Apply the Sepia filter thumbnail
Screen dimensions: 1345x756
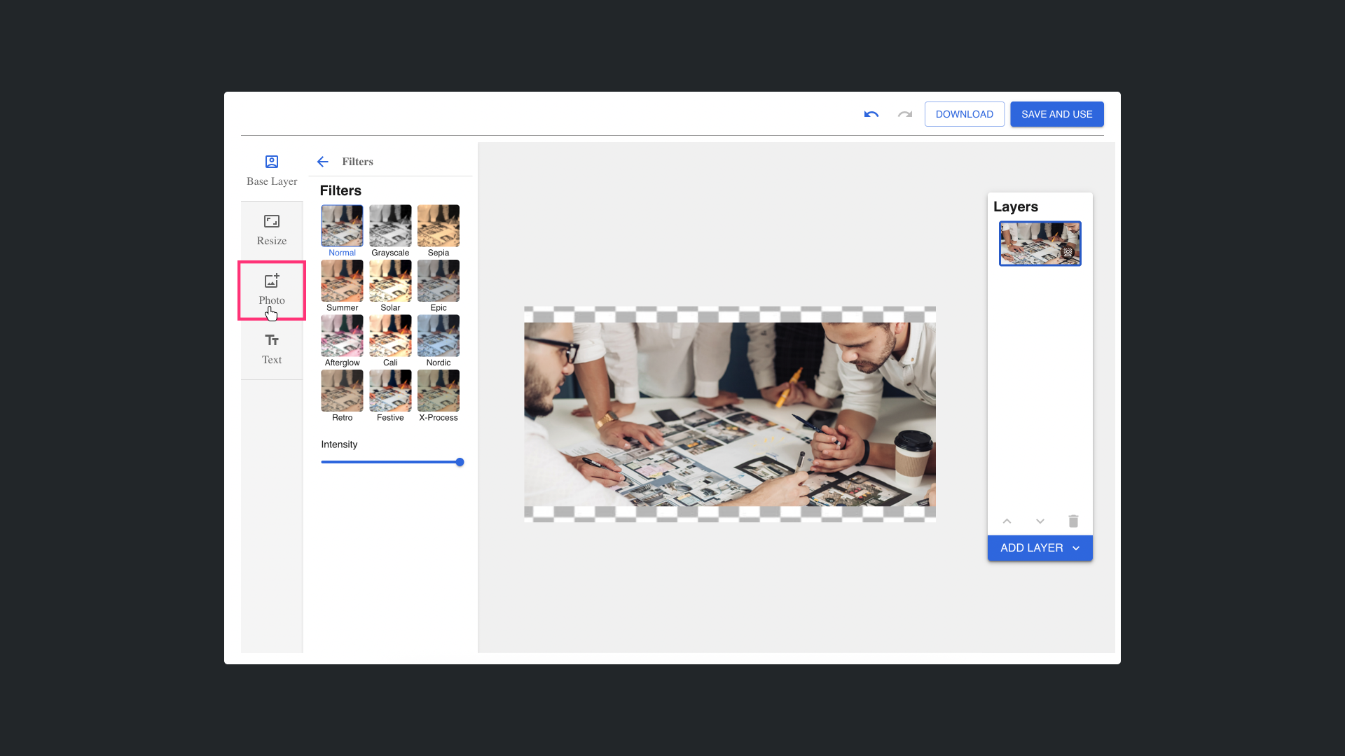pyautogui.click(x=439, y=226)
